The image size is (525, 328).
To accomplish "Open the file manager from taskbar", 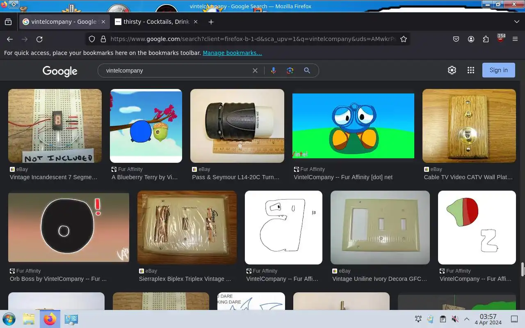I will click(29, 319).
